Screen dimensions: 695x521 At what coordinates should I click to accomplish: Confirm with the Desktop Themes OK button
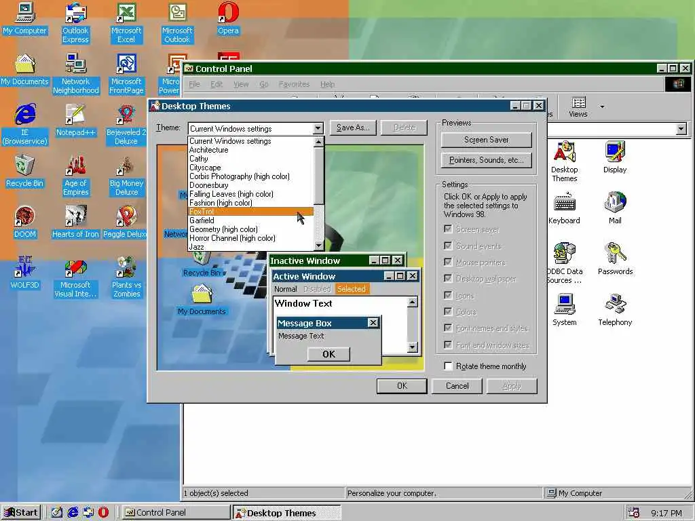pos(402,386)
